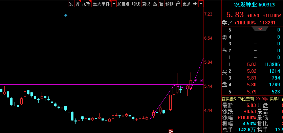Click the 发 toolbar button
Viewport: 283px width, 133px height.
71,4
